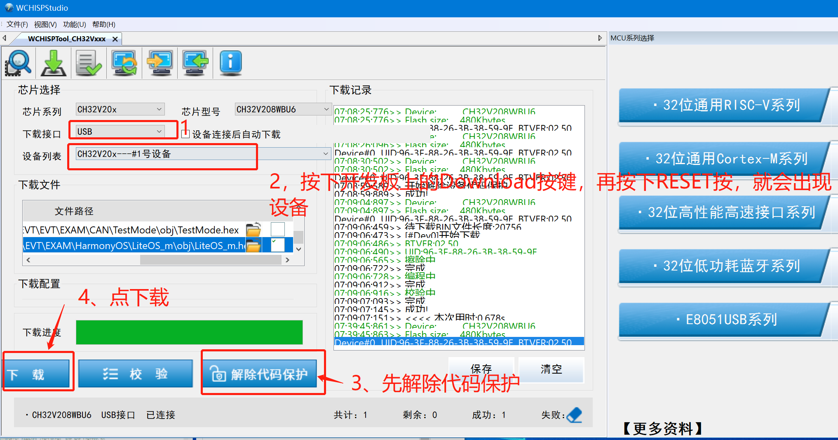Open the 文件(F) menu
This screenshot has width=838, height=440.
click(17, 24)
